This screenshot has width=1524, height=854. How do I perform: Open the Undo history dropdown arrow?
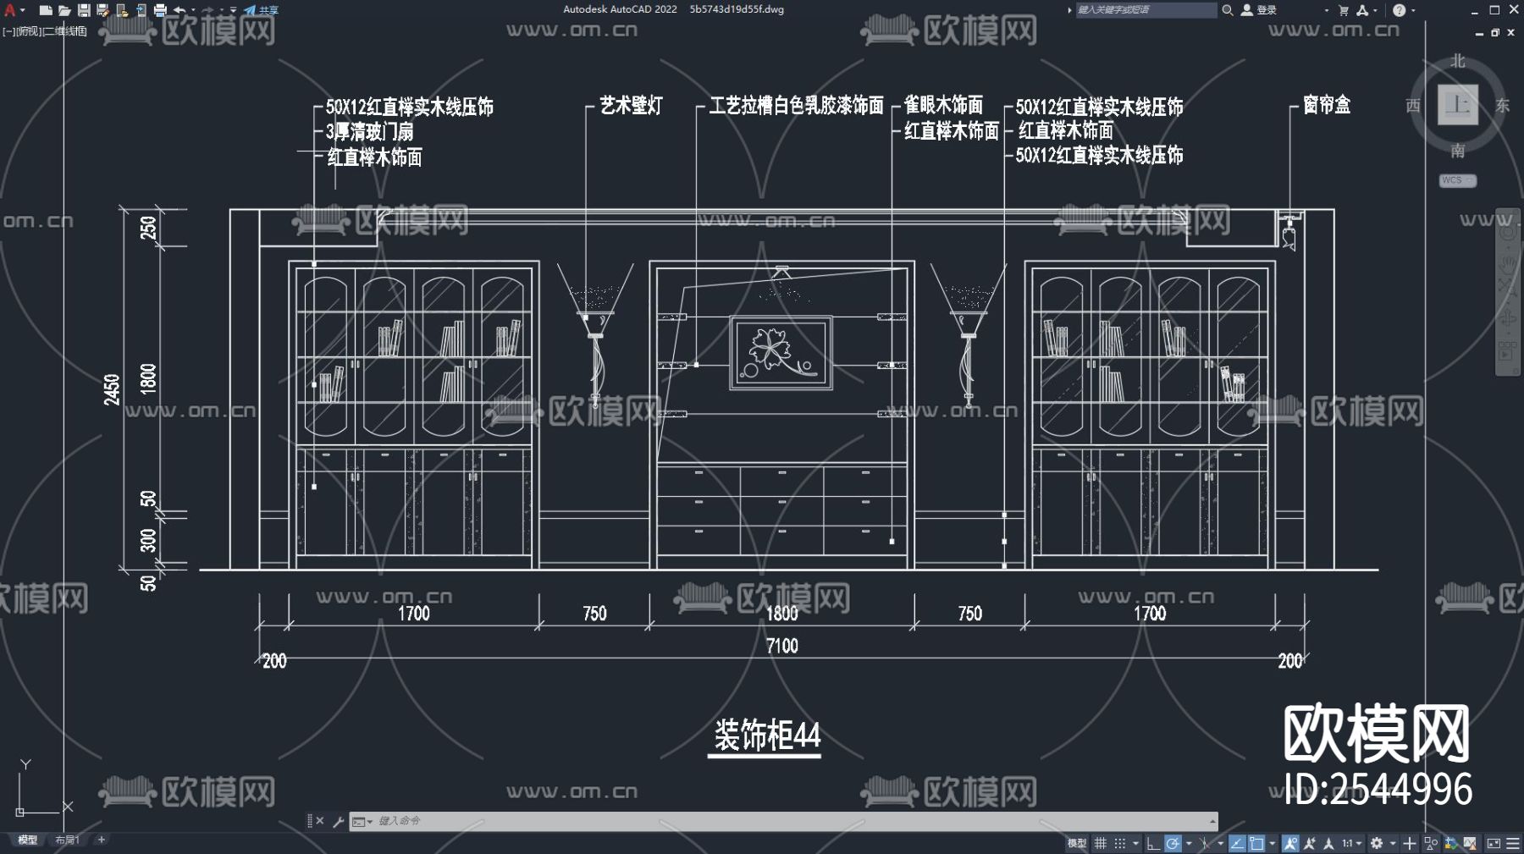[x=194, y=10]
